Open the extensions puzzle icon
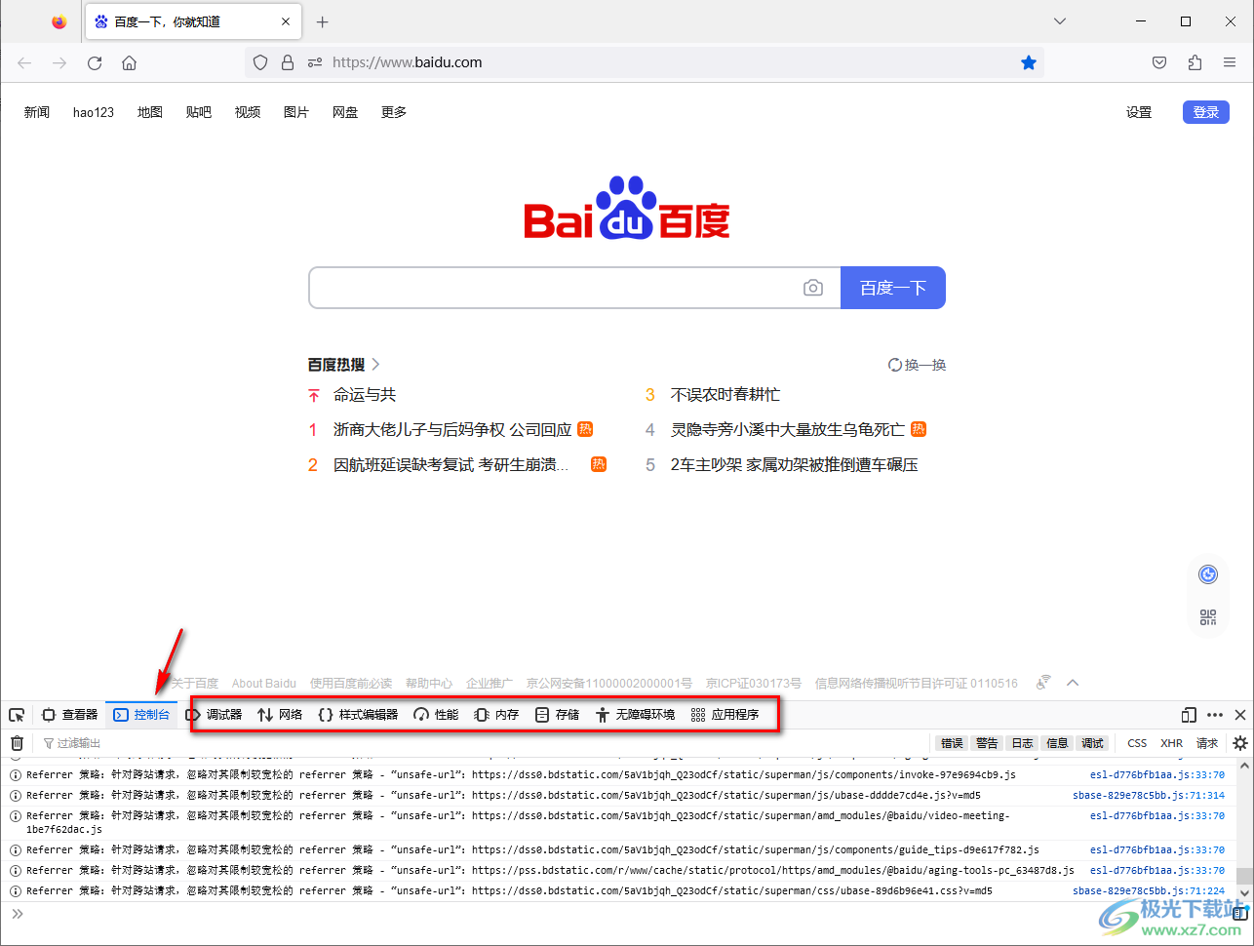Screen dimensions: 1254x946 (1195, 62)
